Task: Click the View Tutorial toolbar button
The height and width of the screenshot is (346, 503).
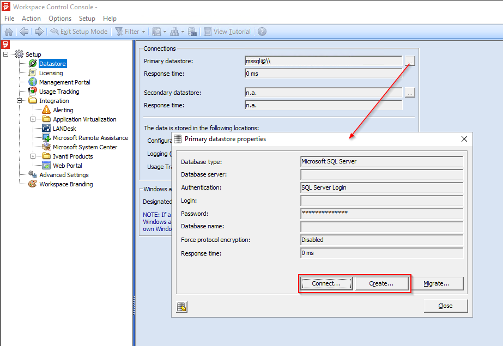Action: (x=227, y=31)
